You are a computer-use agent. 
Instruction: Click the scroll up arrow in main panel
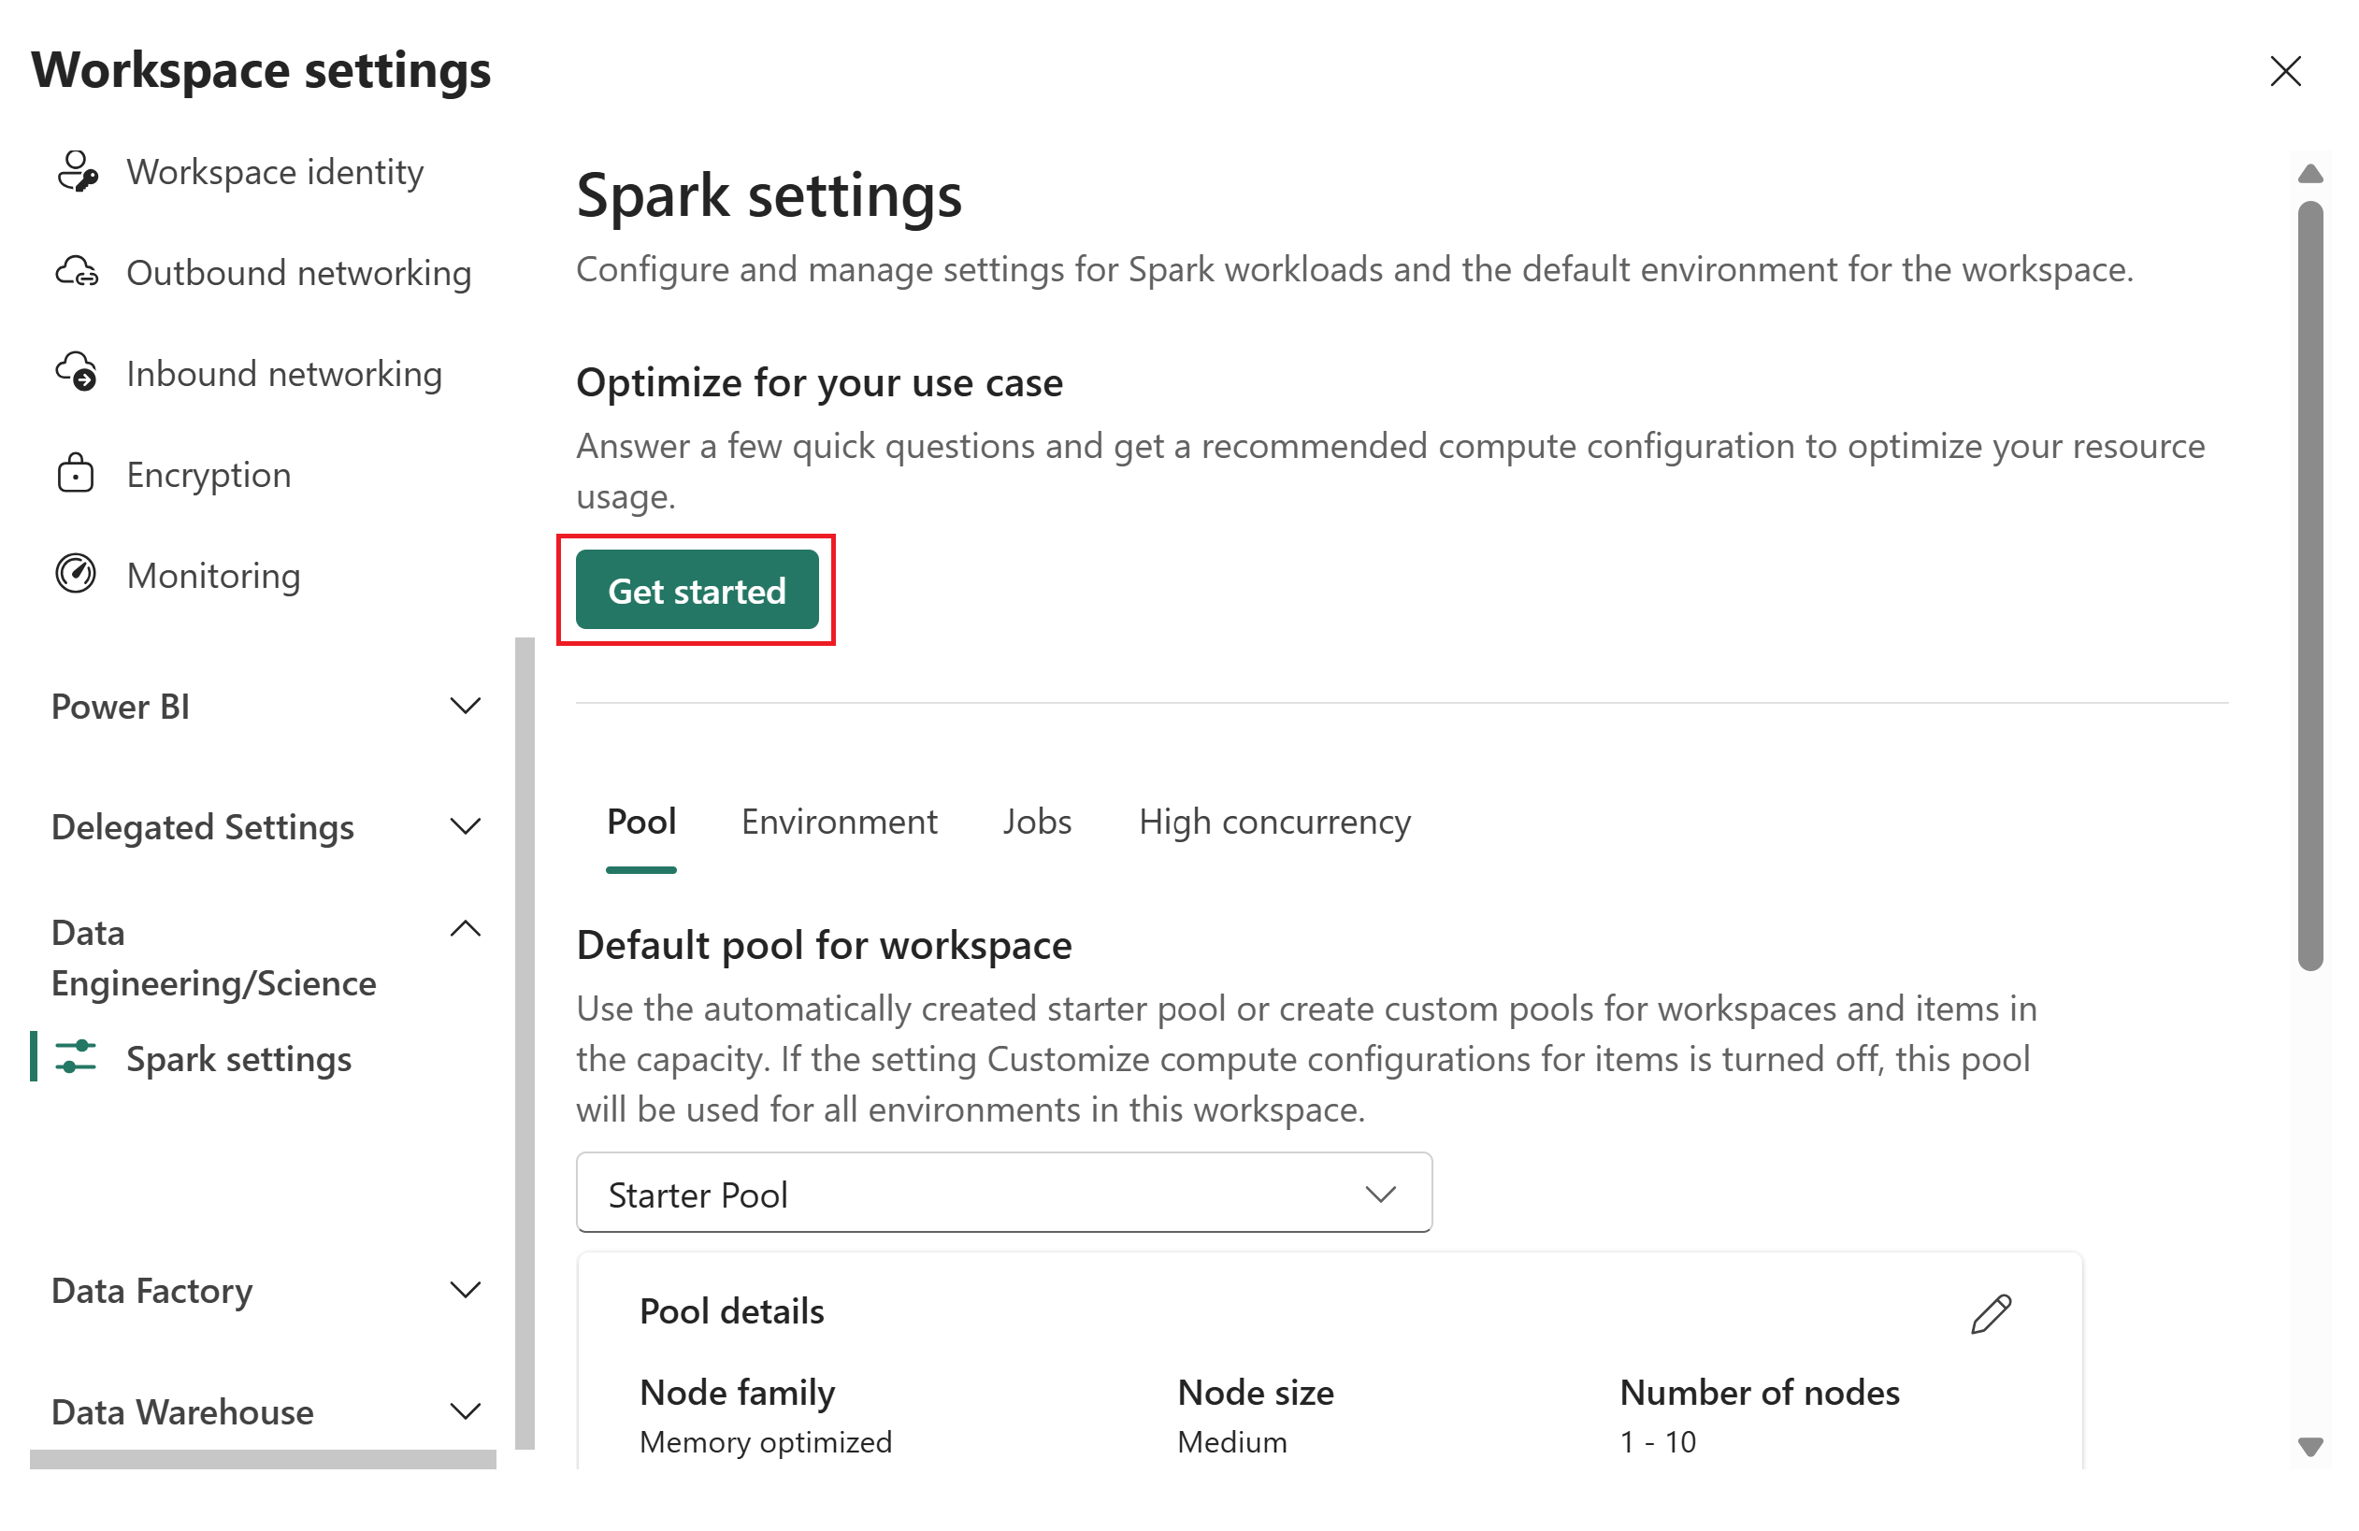click(2309, 175)
